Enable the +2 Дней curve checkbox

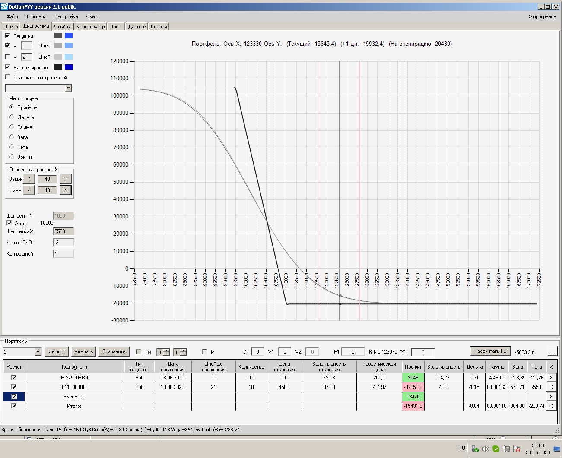click(7, 57)
